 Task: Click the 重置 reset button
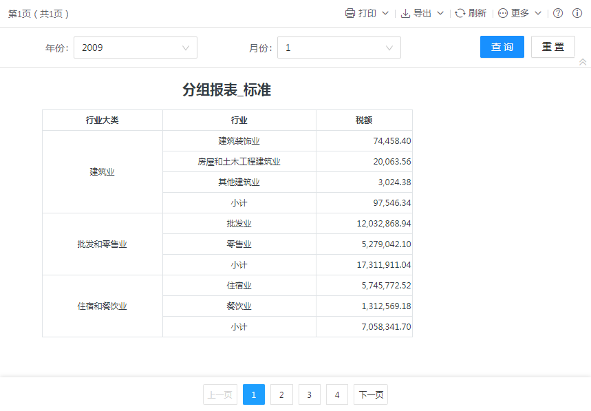pyautogui.click(x=552, y=47)
